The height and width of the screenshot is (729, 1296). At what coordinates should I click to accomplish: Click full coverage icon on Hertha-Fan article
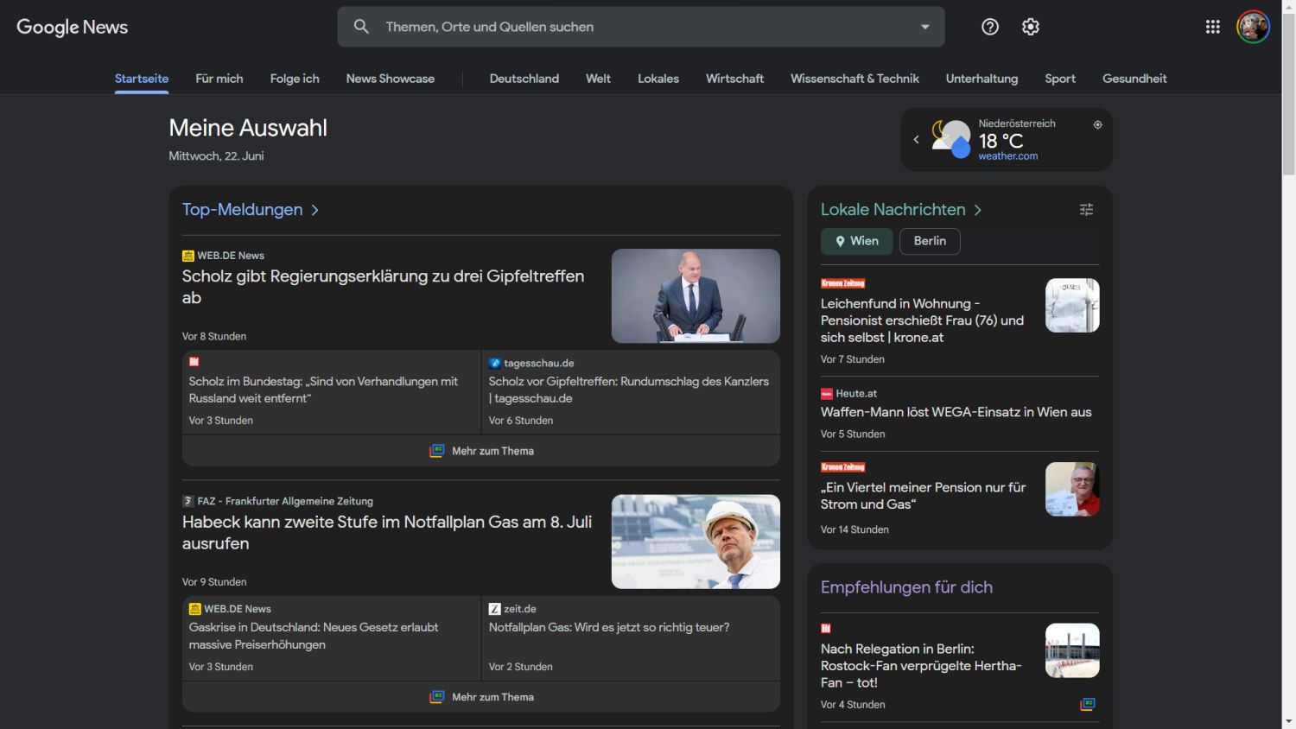pos(1088,704)
